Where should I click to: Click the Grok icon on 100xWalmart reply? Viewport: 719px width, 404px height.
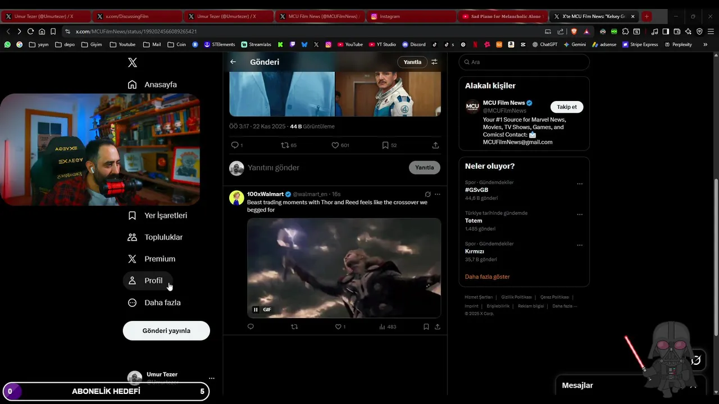pos(427,194)
